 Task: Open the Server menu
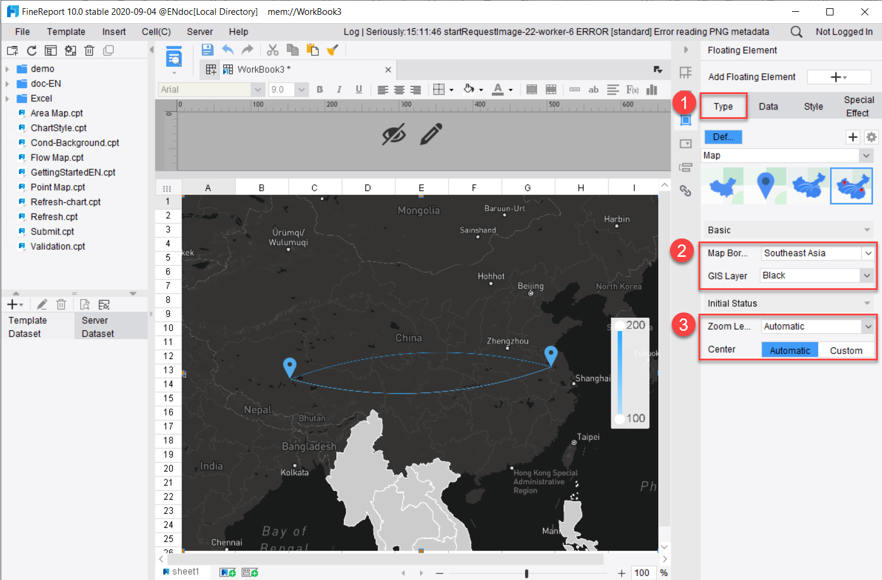click(199, 31)
